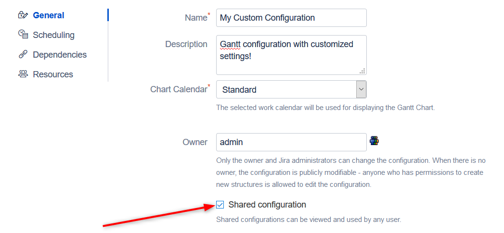The image size is (504, 233).
Task: Click the Chart Calendar field label
Action: pos(179,89)
